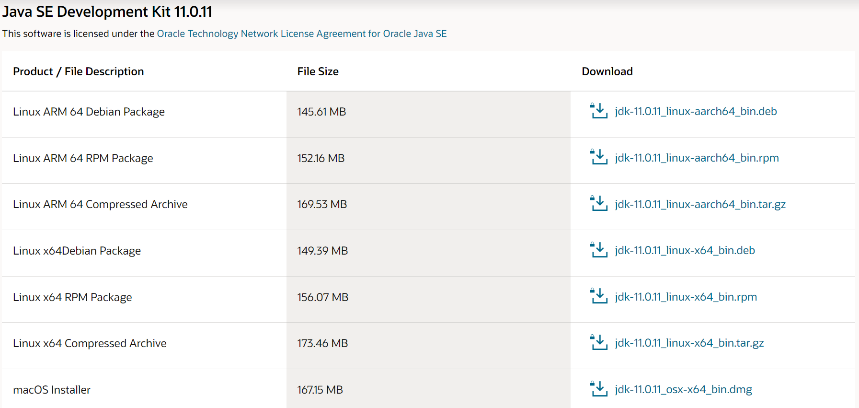Click Linux ARM 64 Compressed Archive text

pos(100,204)
